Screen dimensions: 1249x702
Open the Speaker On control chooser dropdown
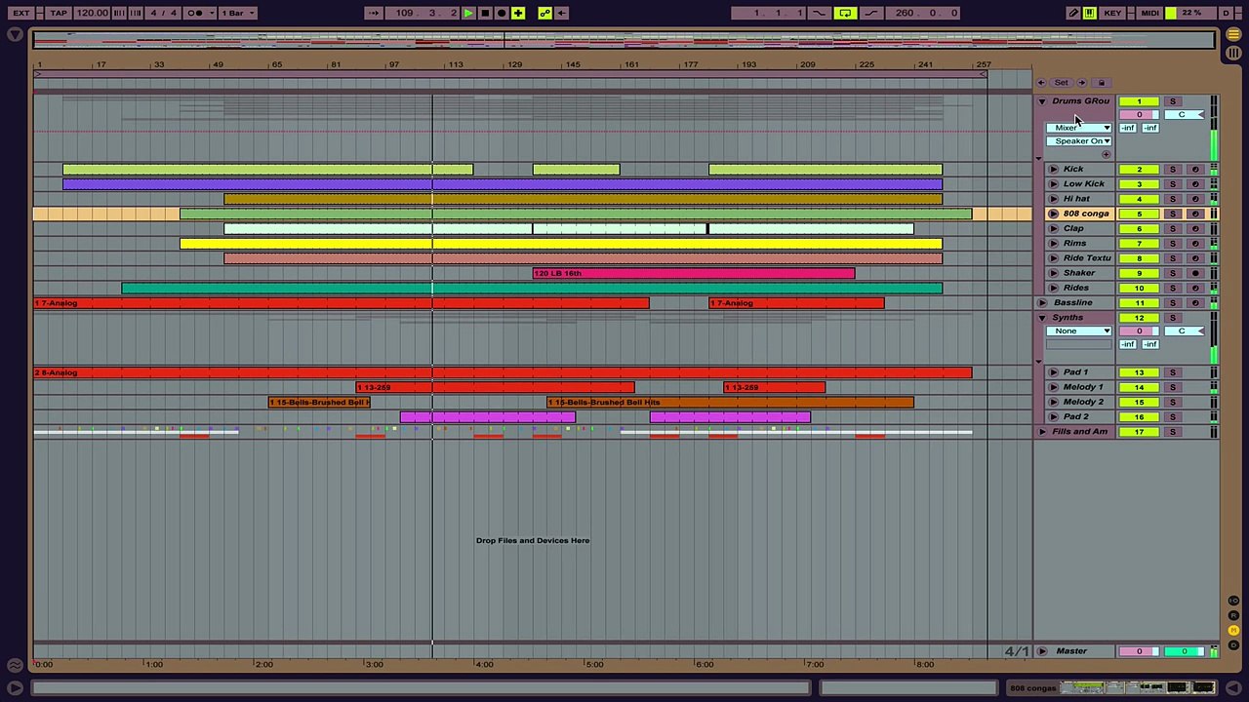pyautogui.click(x=1079, y=141)
